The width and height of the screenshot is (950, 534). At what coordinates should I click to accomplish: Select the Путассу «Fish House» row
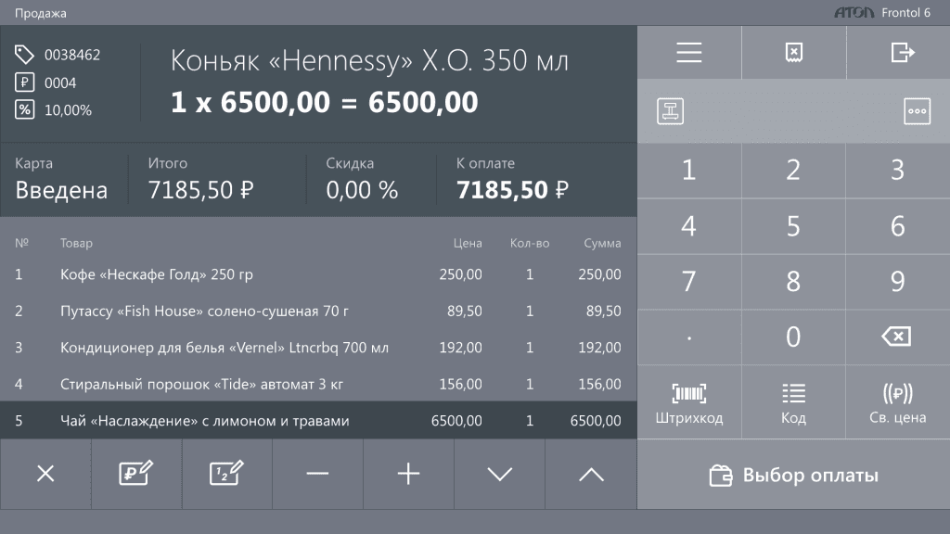(x=318, y=311)
